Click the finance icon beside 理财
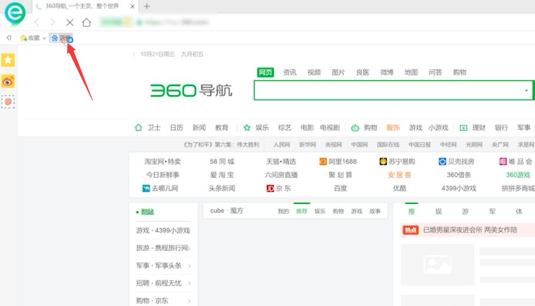Screen dimensions: 535x306 (463, 128)
